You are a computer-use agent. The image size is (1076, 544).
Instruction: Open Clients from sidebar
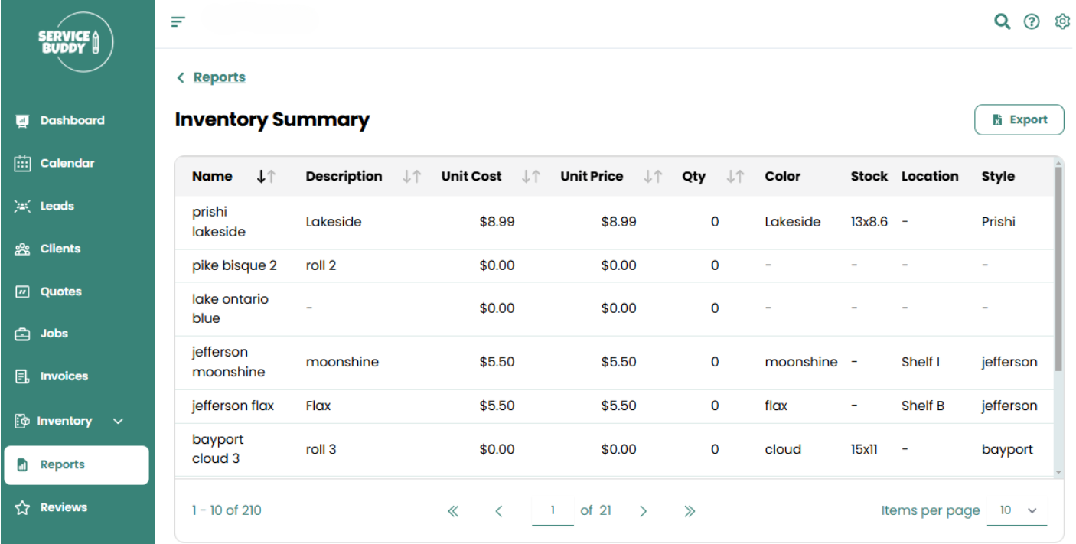(x=60, y=249)
